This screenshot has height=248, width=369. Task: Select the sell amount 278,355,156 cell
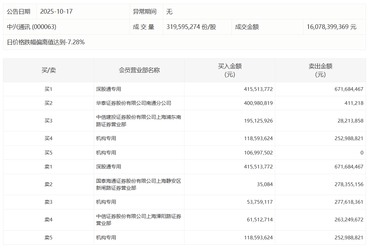click(x=349, y=184)
